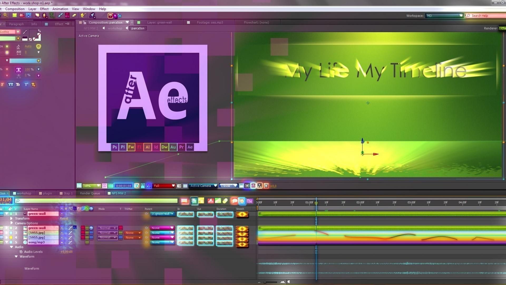Viewport: 506px width, 285px height.
Task: Click the Text tool icon in toolbar
Action: coord(52,15)
